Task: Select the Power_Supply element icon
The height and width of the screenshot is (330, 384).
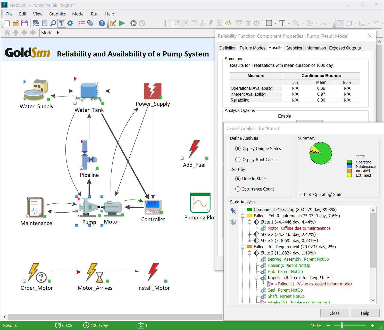Action: tap(153, 91)
